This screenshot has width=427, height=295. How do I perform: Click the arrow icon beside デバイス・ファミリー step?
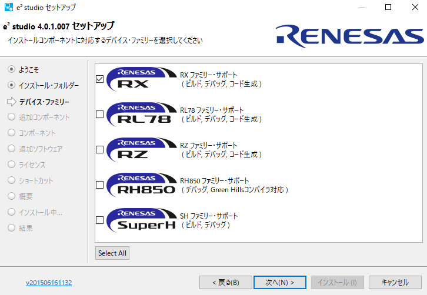click(x=11, y=102)
